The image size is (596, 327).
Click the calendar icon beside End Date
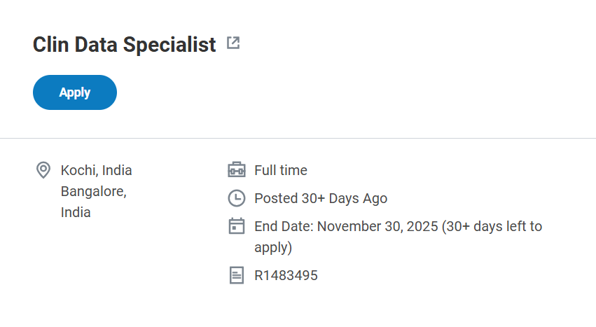(x=237, y=226)
